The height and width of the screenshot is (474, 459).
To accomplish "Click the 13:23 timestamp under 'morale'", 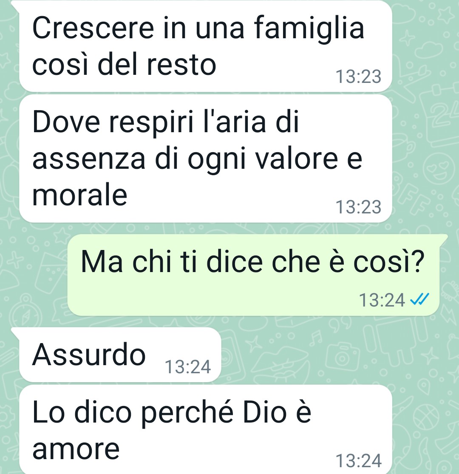I will coord(358,207).
